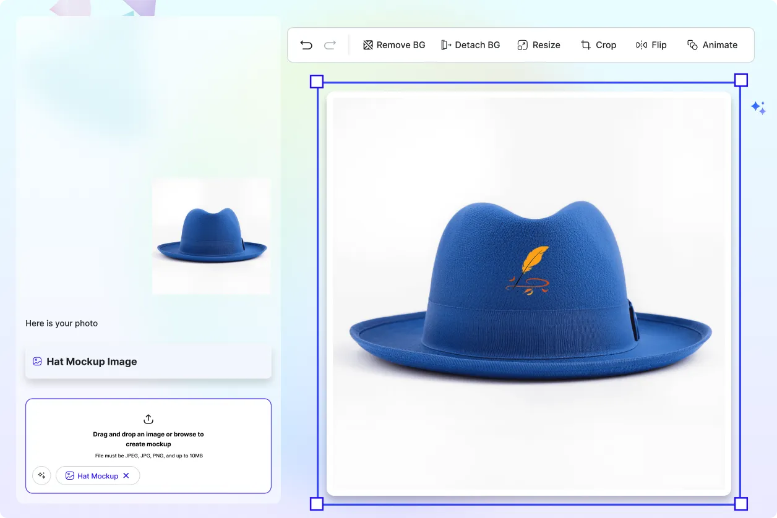Click the Undo arrow icon
Image resolution: width=777 pixels, height=518 pixels.
[x=306, y=45]
